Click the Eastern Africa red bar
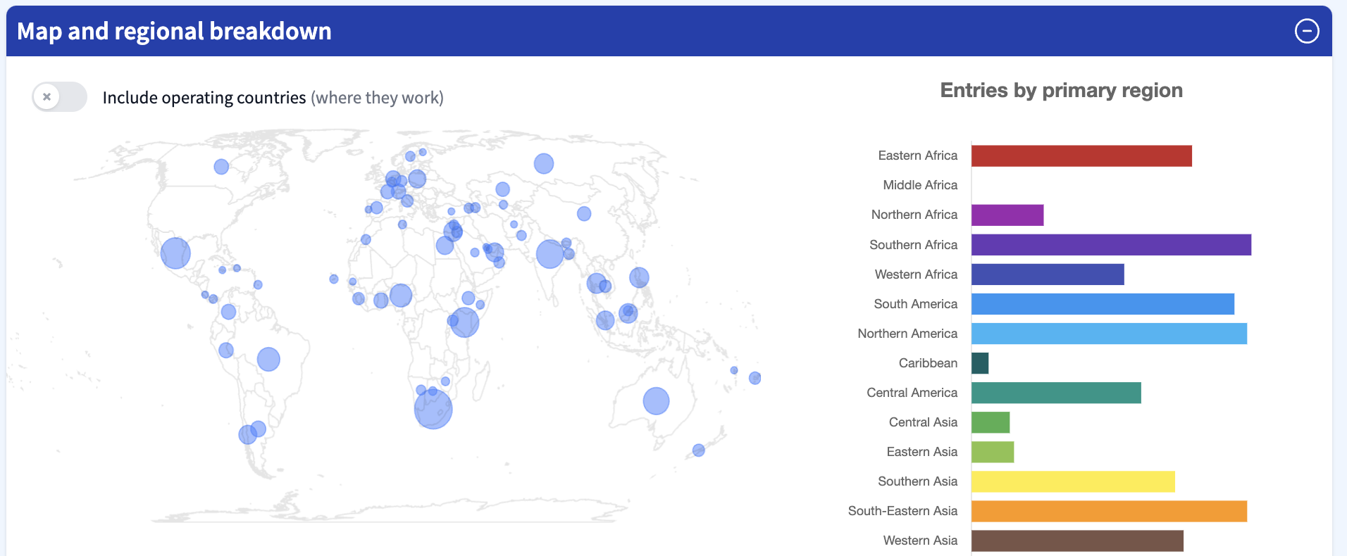Image resolution: width=1347 pixels, height=556 pixels. click(1081, 156)
